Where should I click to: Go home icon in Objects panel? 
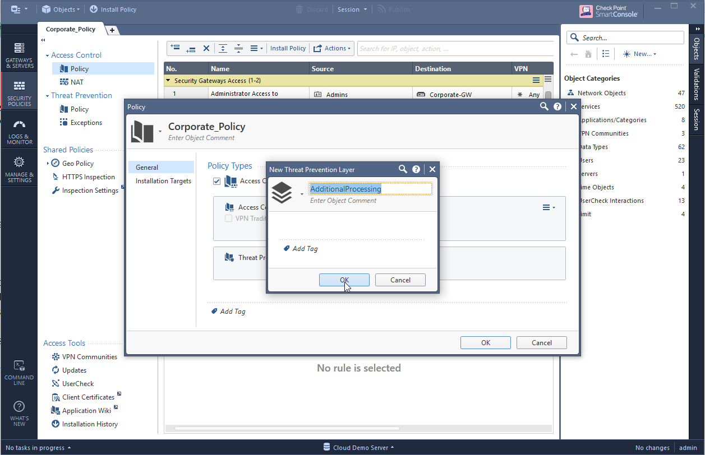(x=588, y=54)
